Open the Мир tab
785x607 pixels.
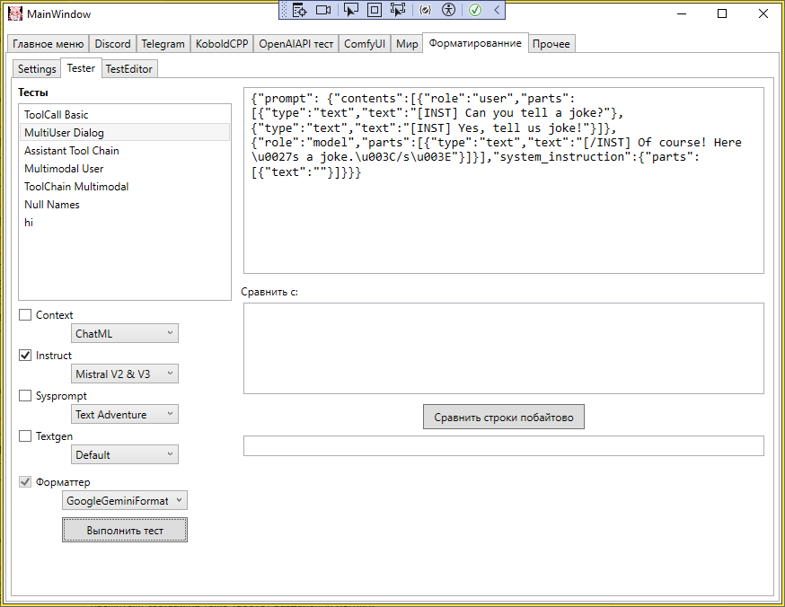click(407, 44)
